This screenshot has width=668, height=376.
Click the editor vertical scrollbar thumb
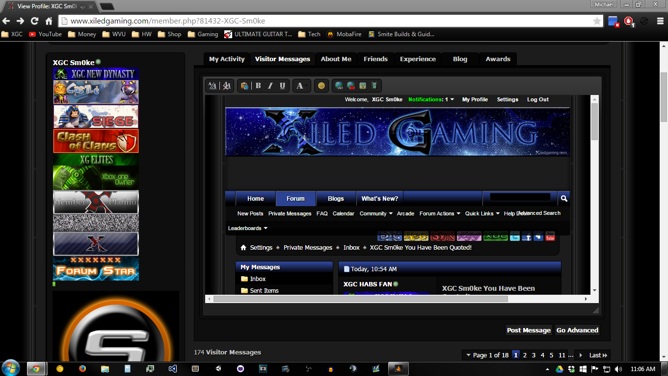click(594, 121)
